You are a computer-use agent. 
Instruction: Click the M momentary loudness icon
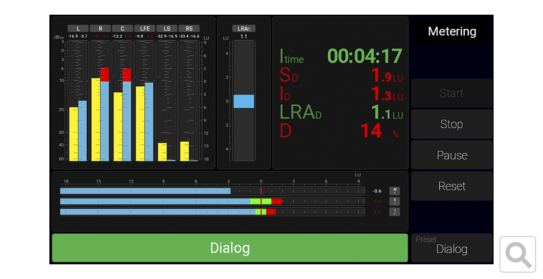pyautogui.click(x=394, y=191)
